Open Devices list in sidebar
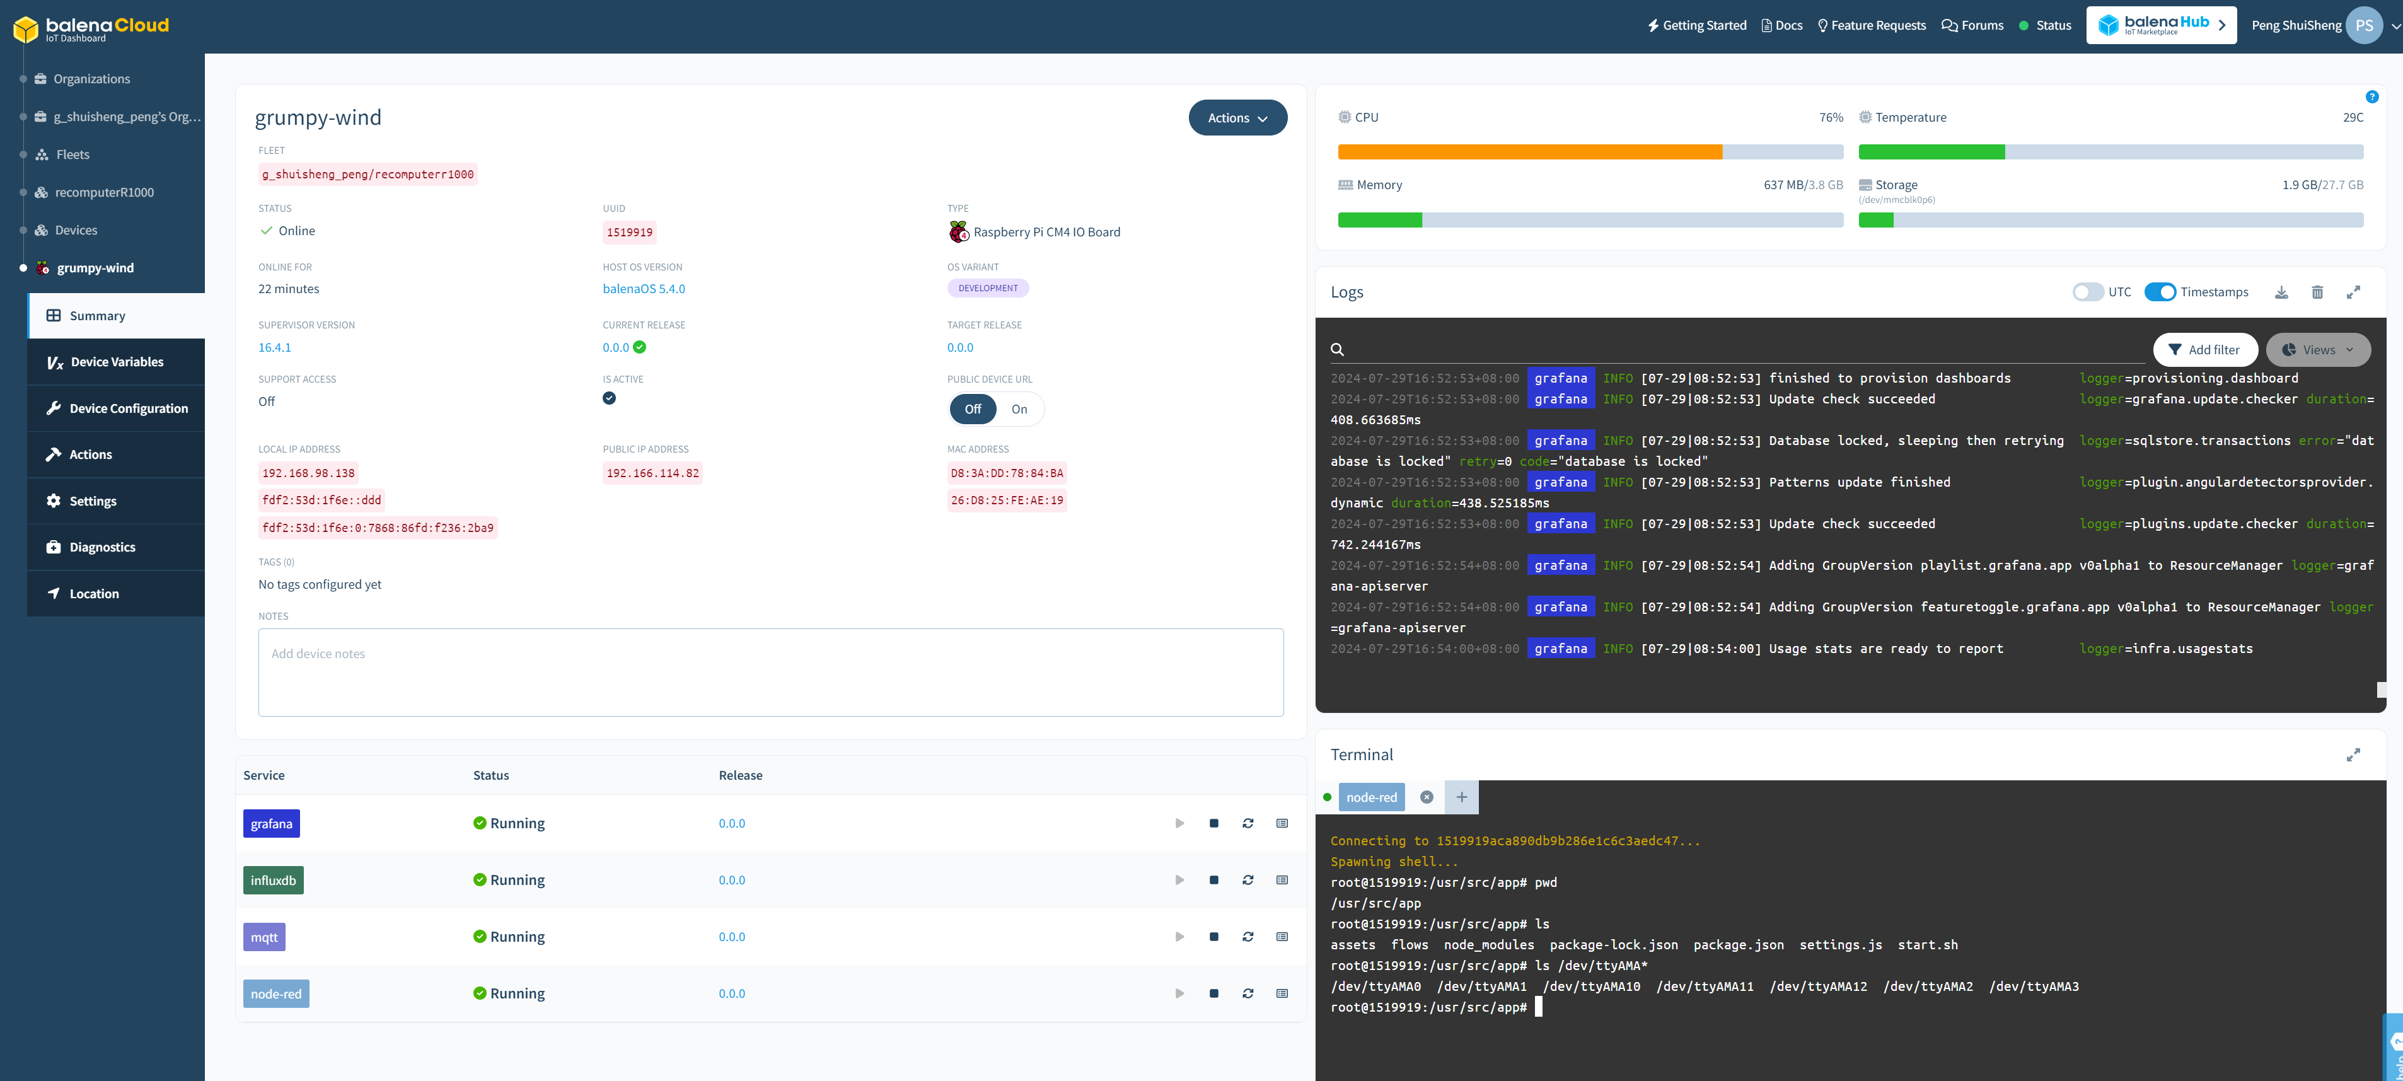 click(x=76, y=230)
